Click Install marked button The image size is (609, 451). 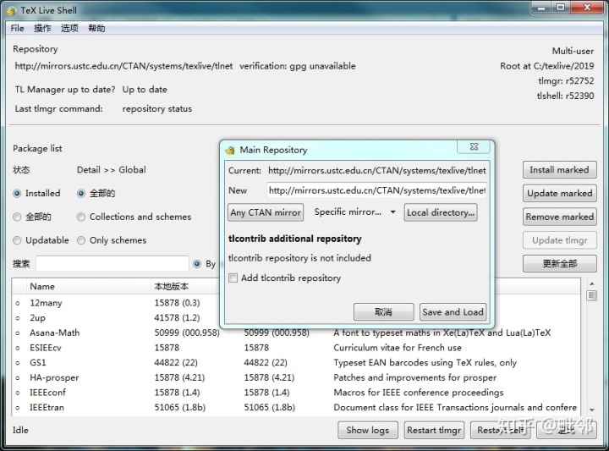point(559,170)
